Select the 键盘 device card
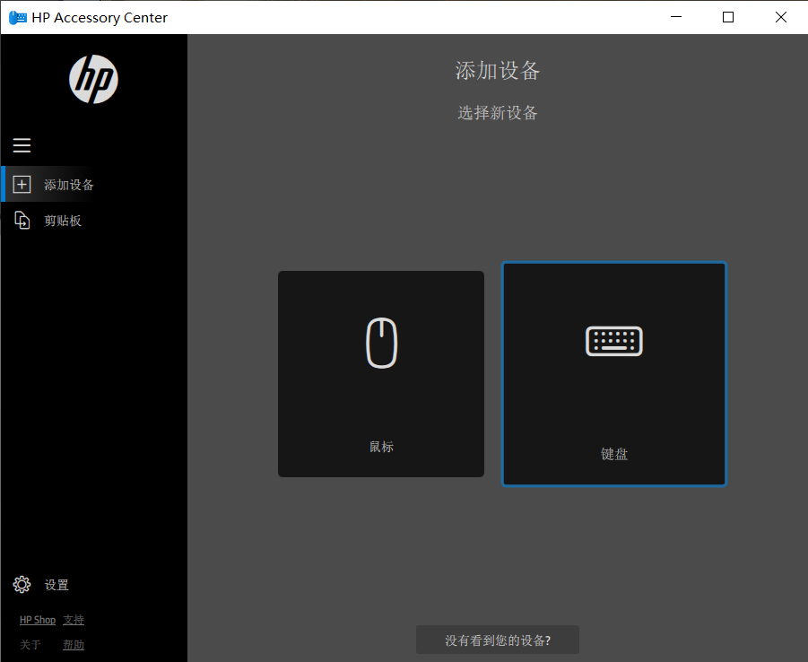 click(x=613, y=374)
